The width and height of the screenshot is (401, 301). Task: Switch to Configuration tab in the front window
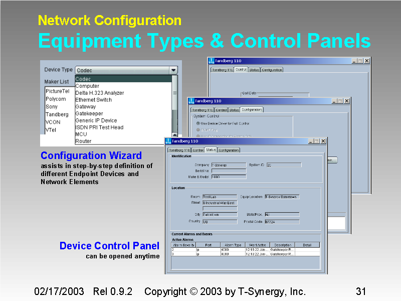229,150
